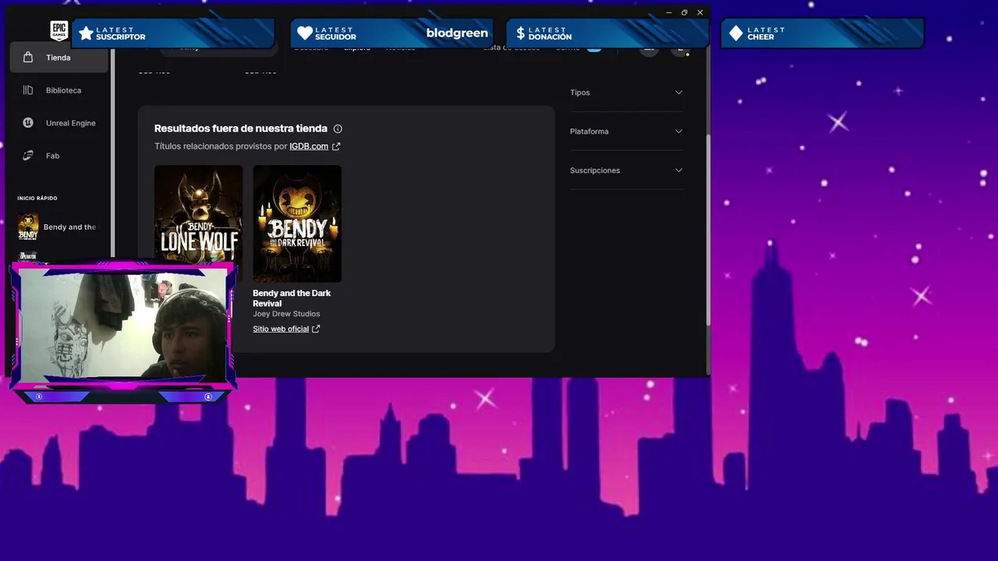Go to Biblioteca in the sidebar
This screenshot has width=998, height=561.
tap(58, 90)
